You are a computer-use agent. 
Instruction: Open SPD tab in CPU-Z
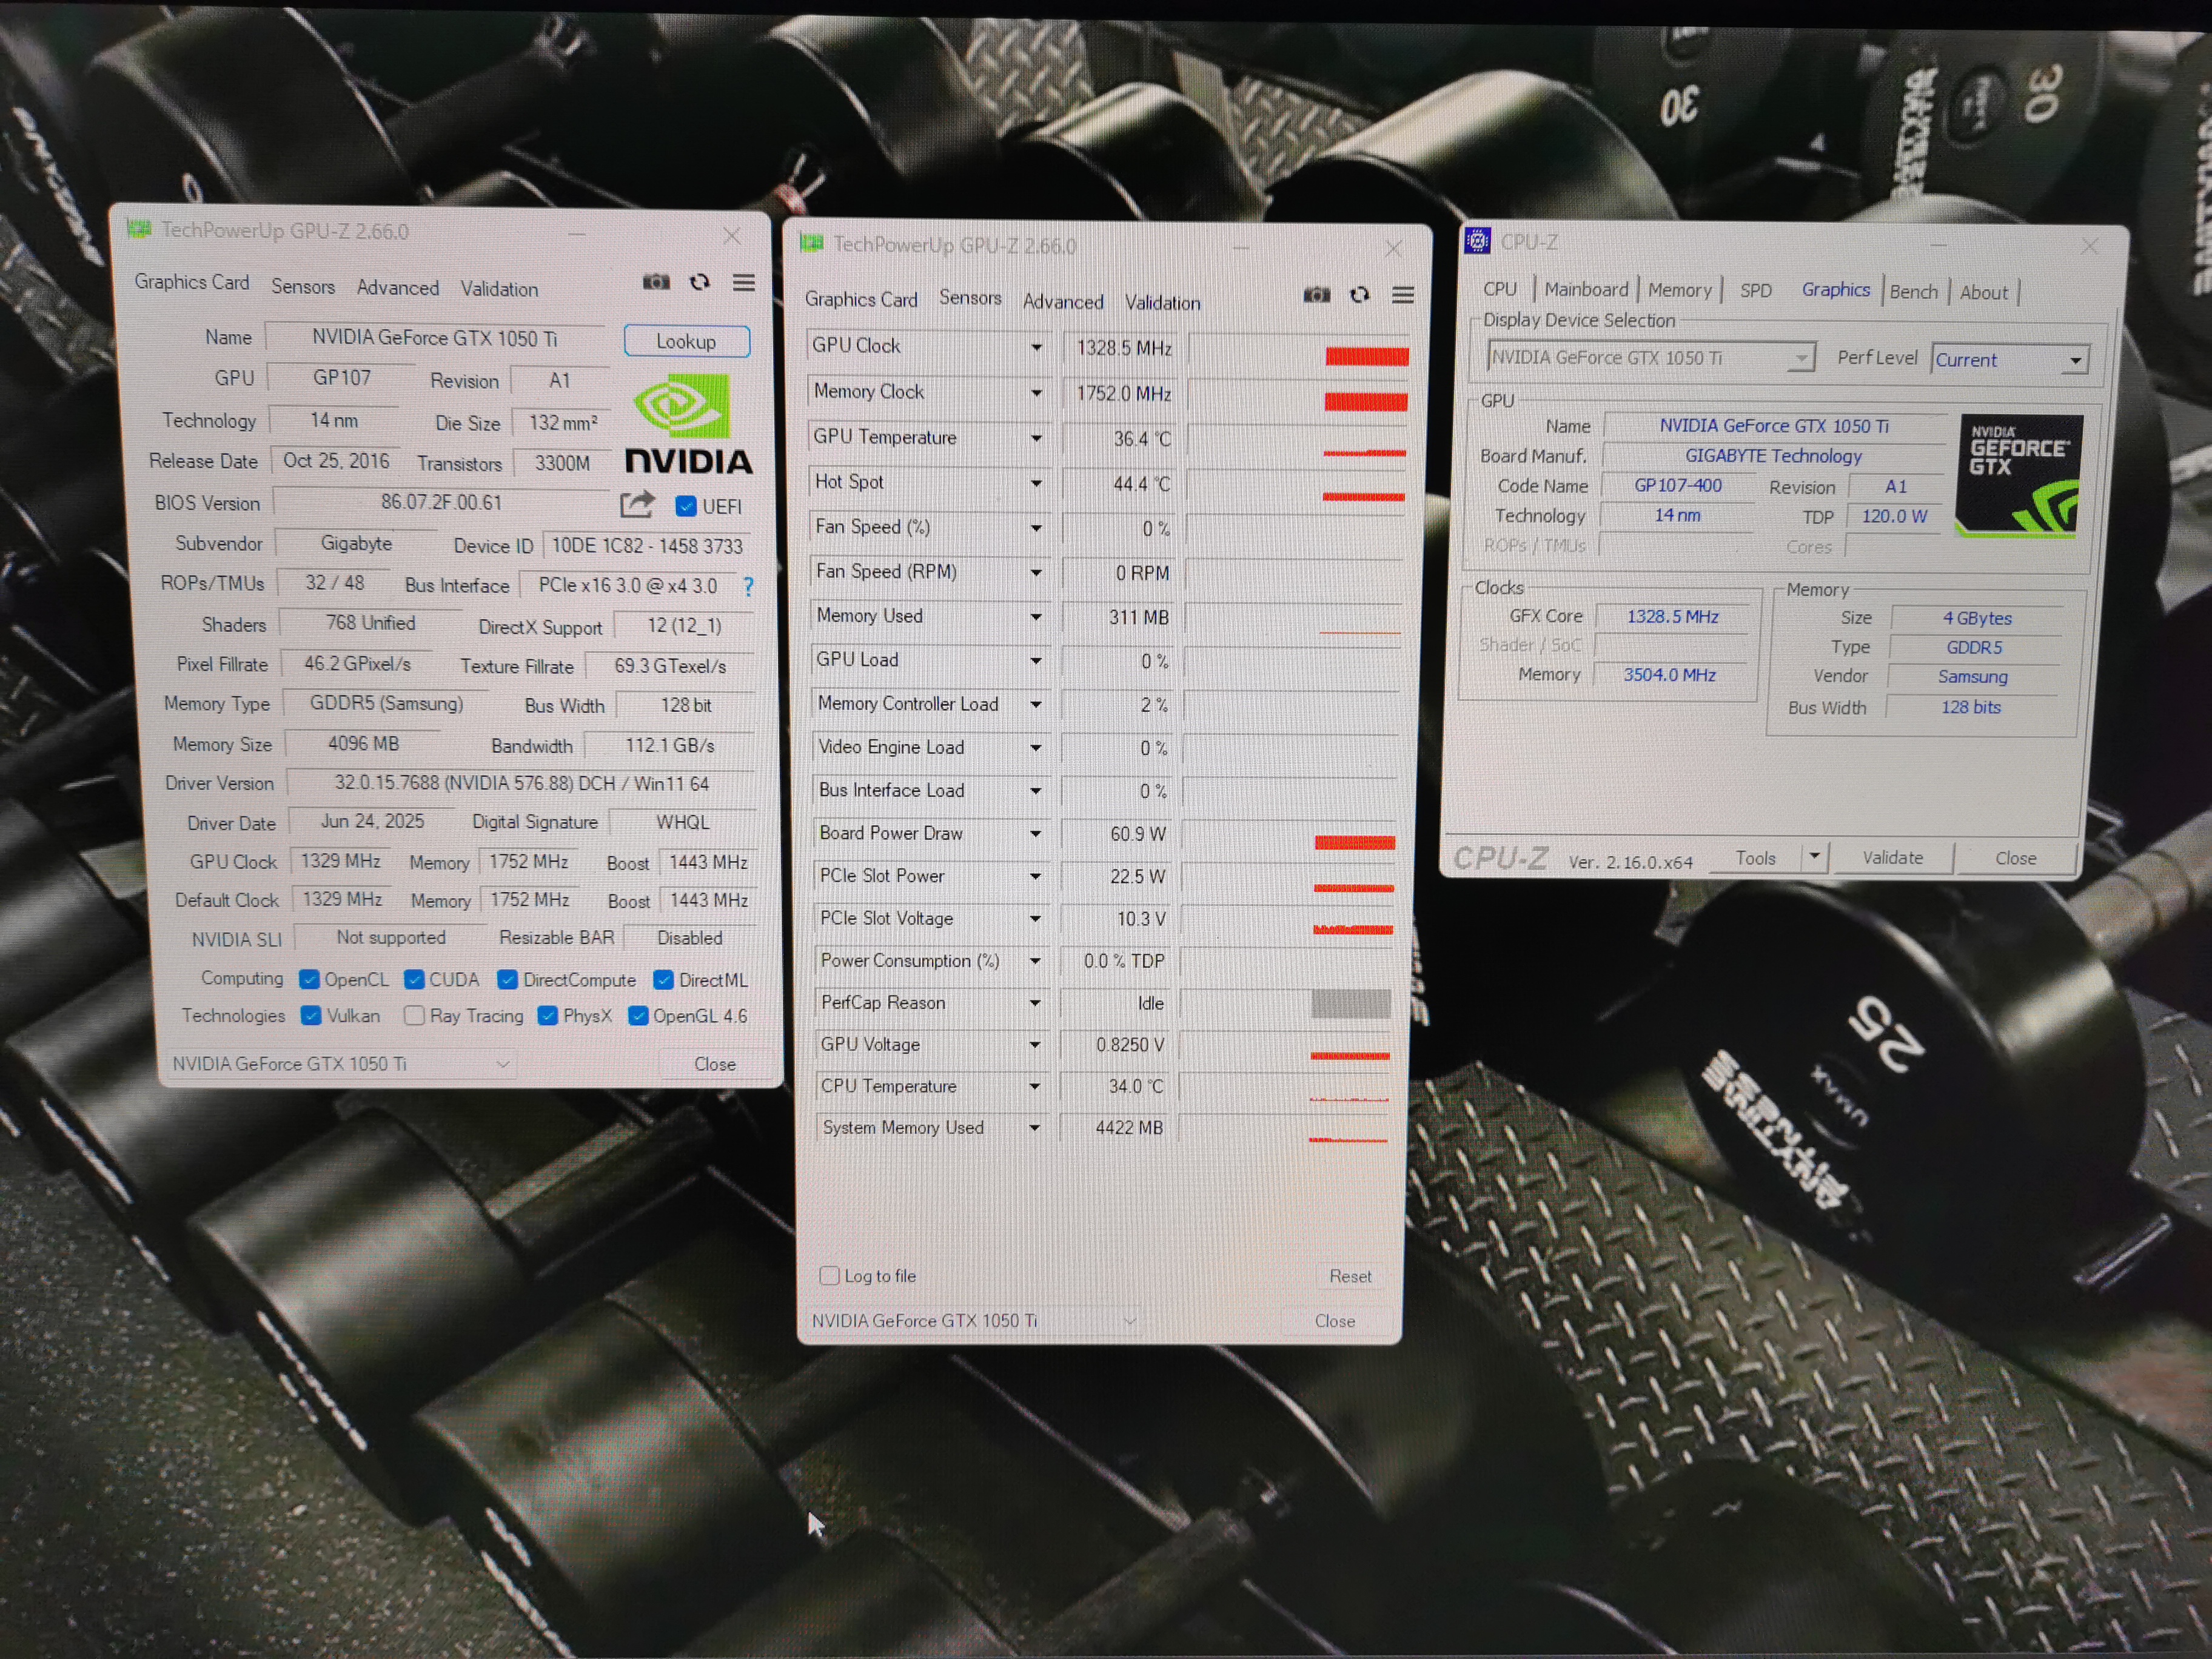pyautogui.click(x=1755, y=291)
